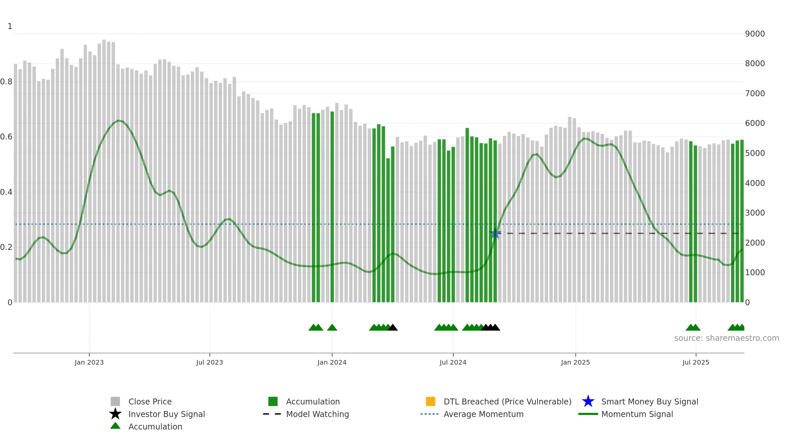
Task: Select the orange DTL Breached legend swatch
Action: click(x=430, y=401)
